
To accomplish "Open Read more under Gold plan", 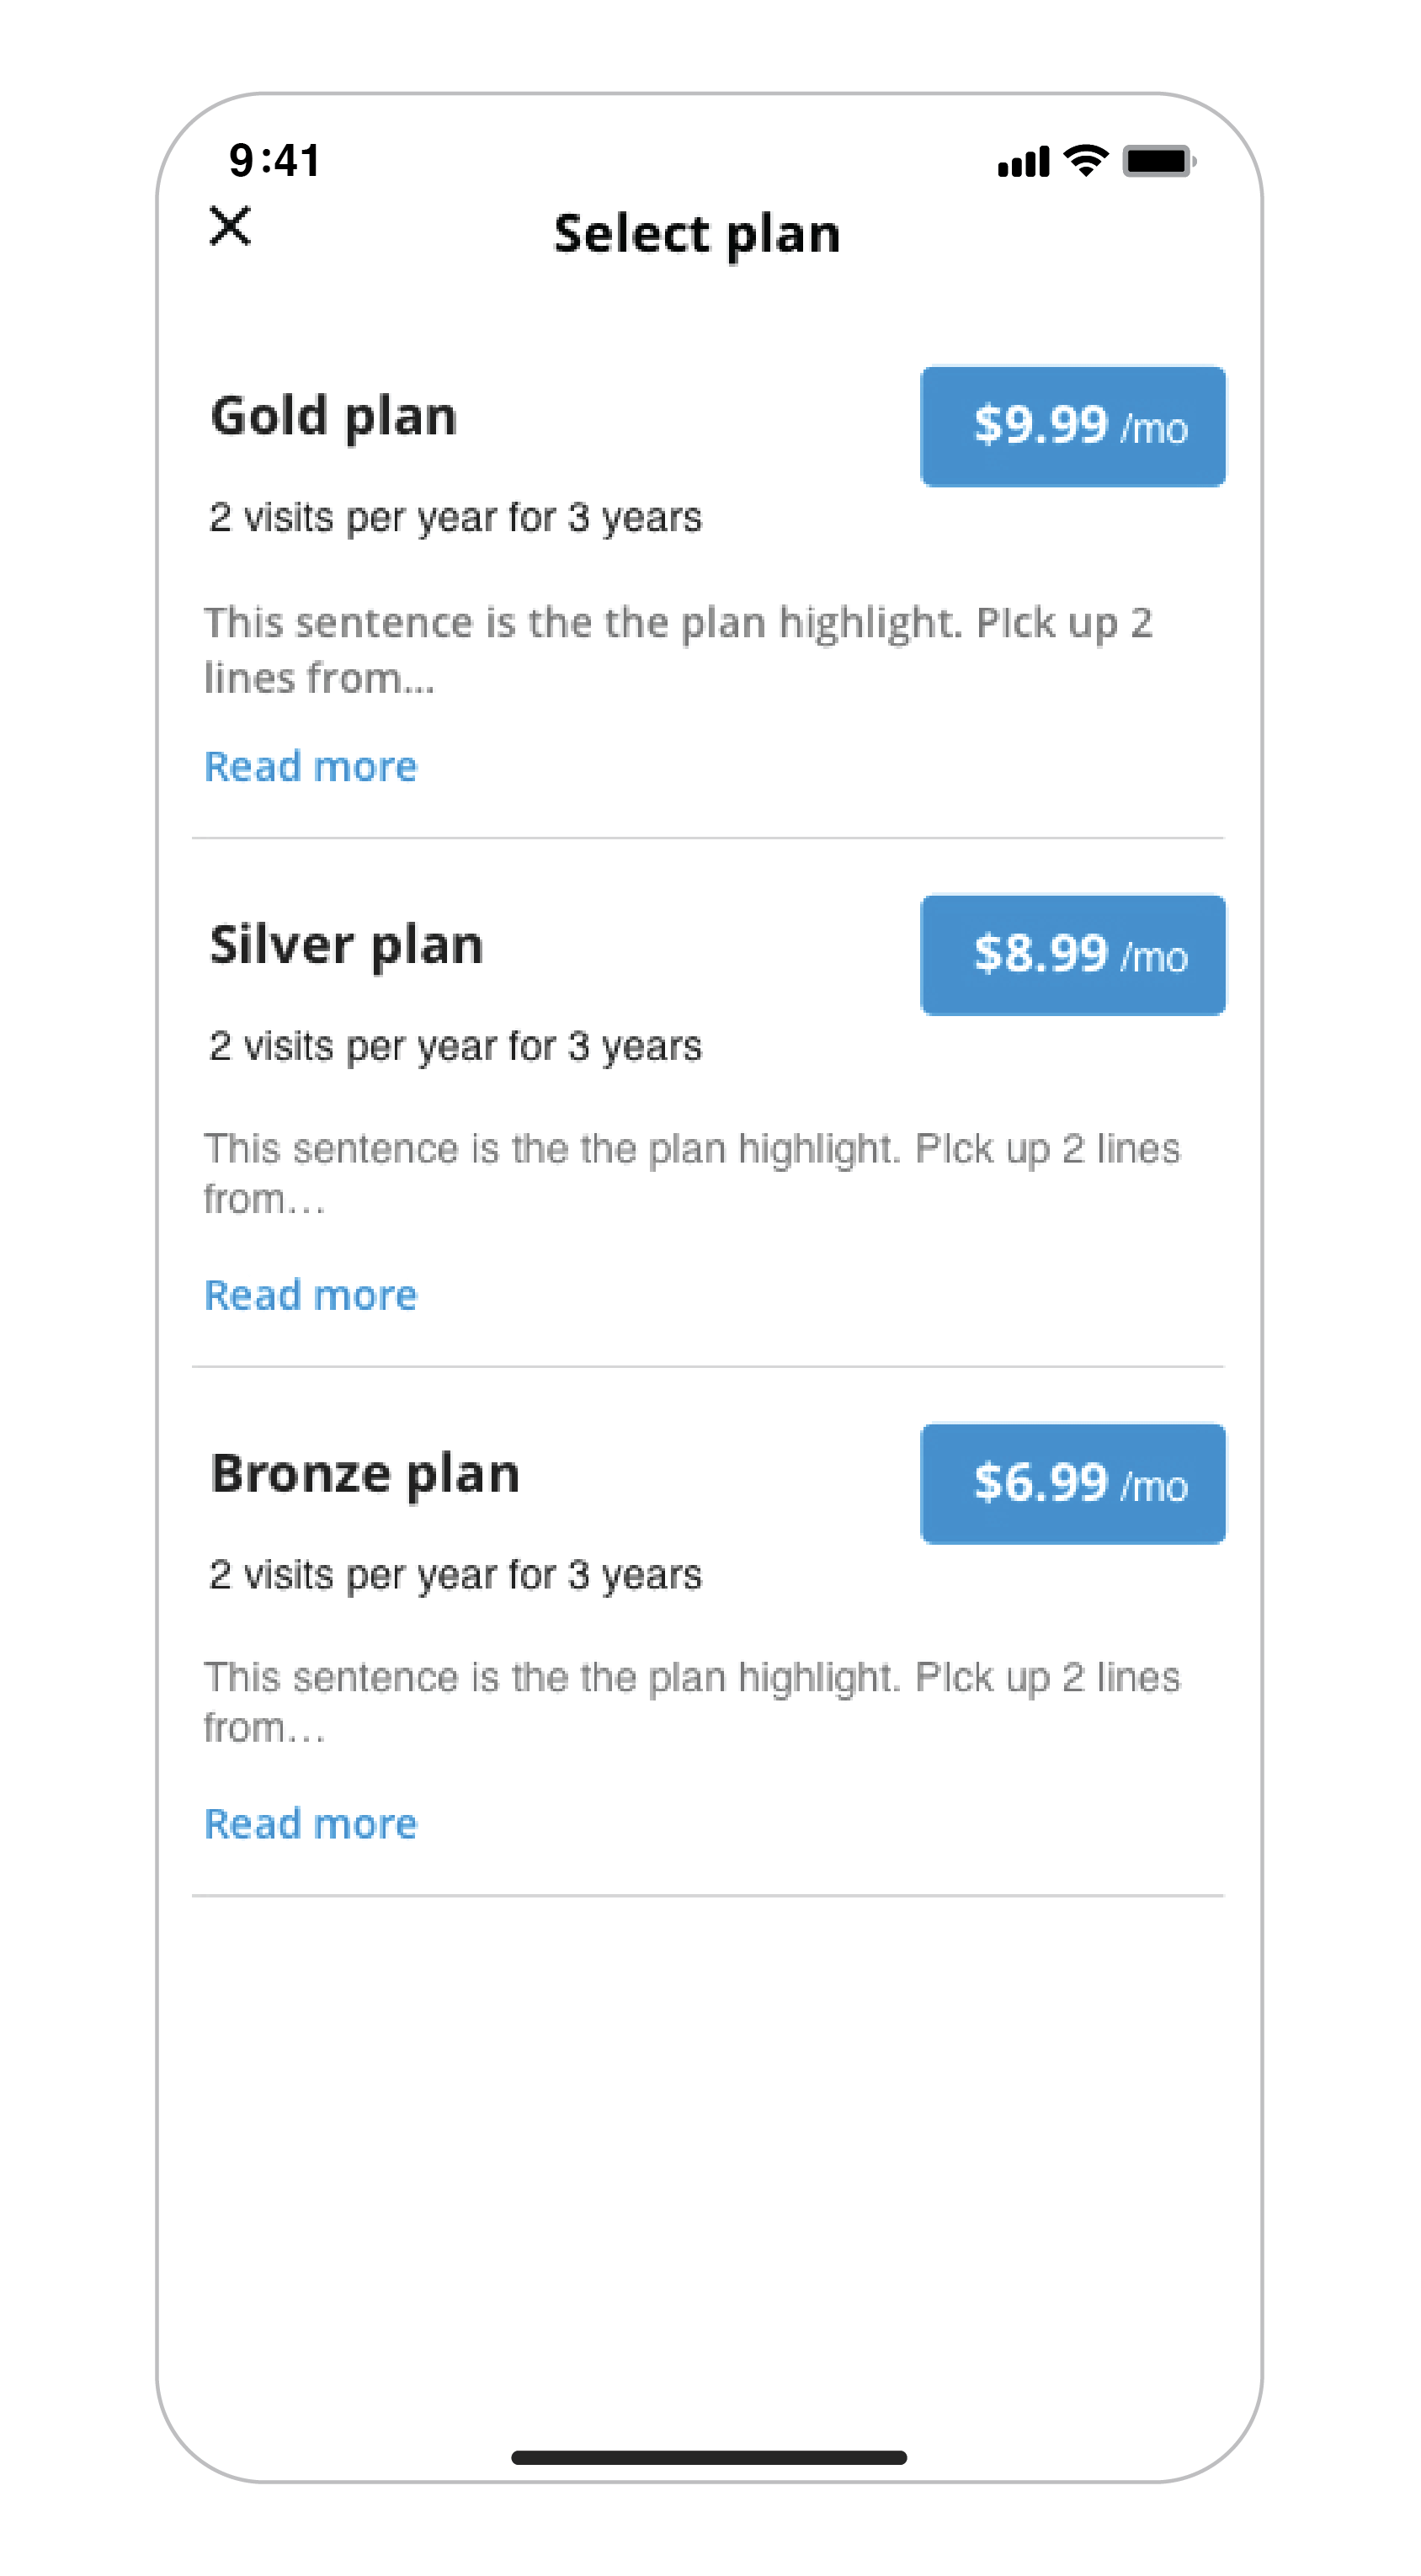I will coord(310,766).
